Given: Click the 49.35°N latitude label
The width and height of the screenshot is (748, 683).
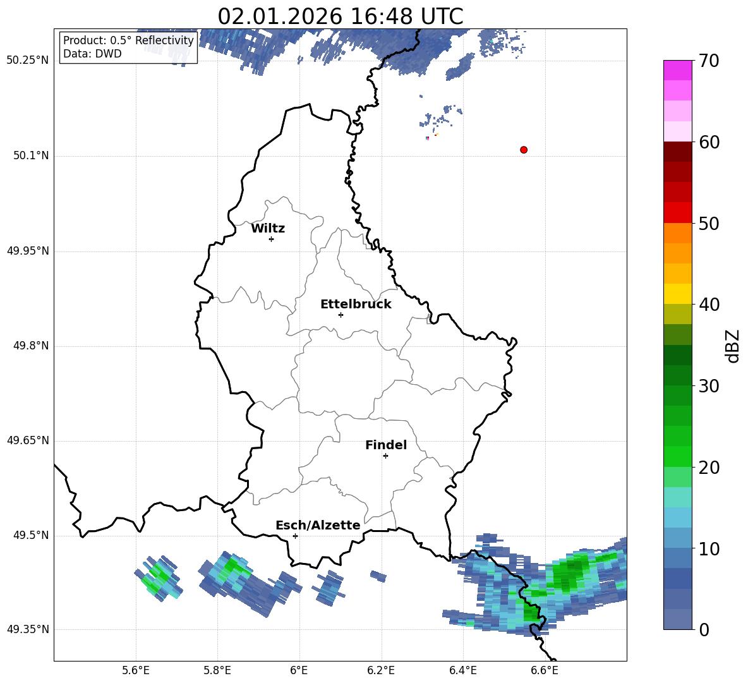Looking at the screenshot, I should pyautogui.click(x=28, y=629).
